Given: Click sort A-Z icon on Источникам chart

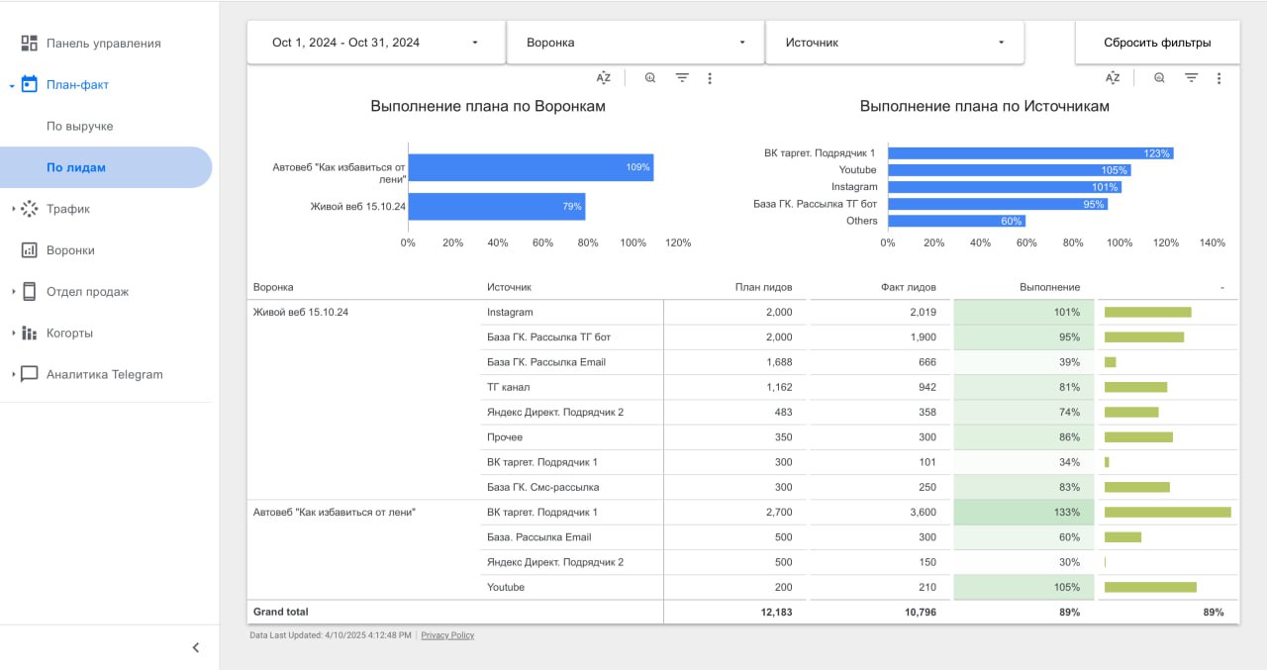Looking at the screenshot, I should coord(1113,78).
